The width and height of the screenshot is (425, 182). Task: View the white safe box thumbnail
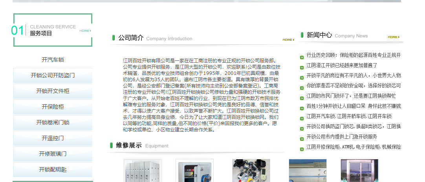click(x=194, y=171)
